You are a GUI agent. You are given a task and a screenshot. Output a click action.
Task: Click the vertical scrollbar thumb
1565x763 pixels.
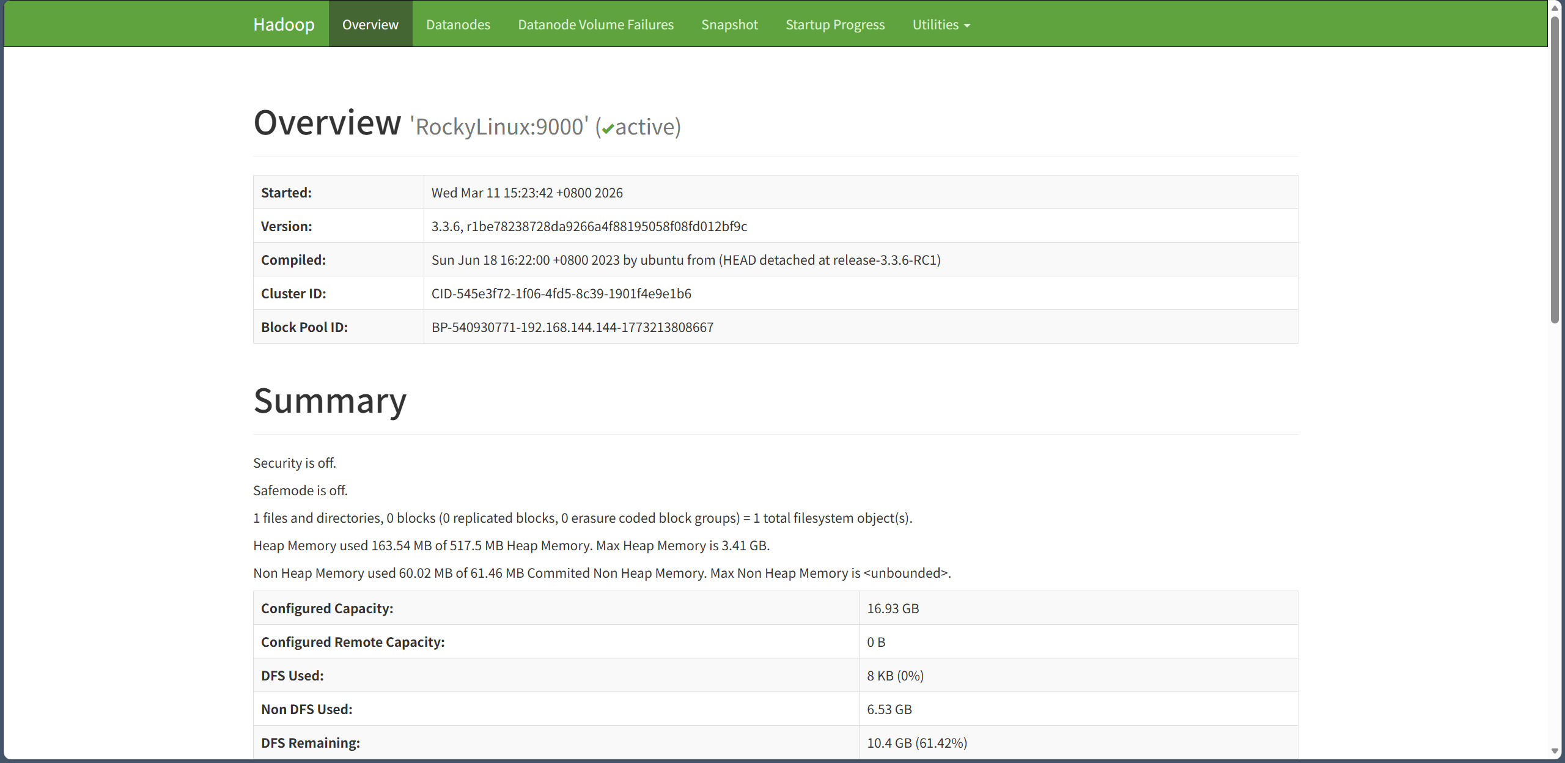tap(1555, 169)
